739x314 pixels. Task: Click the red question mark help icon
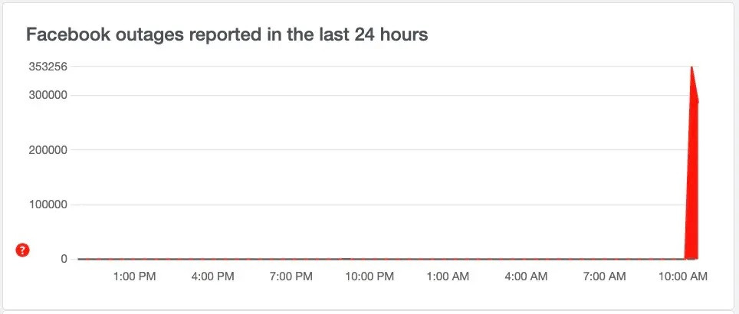pyautogui.click(x=22, y=250)
